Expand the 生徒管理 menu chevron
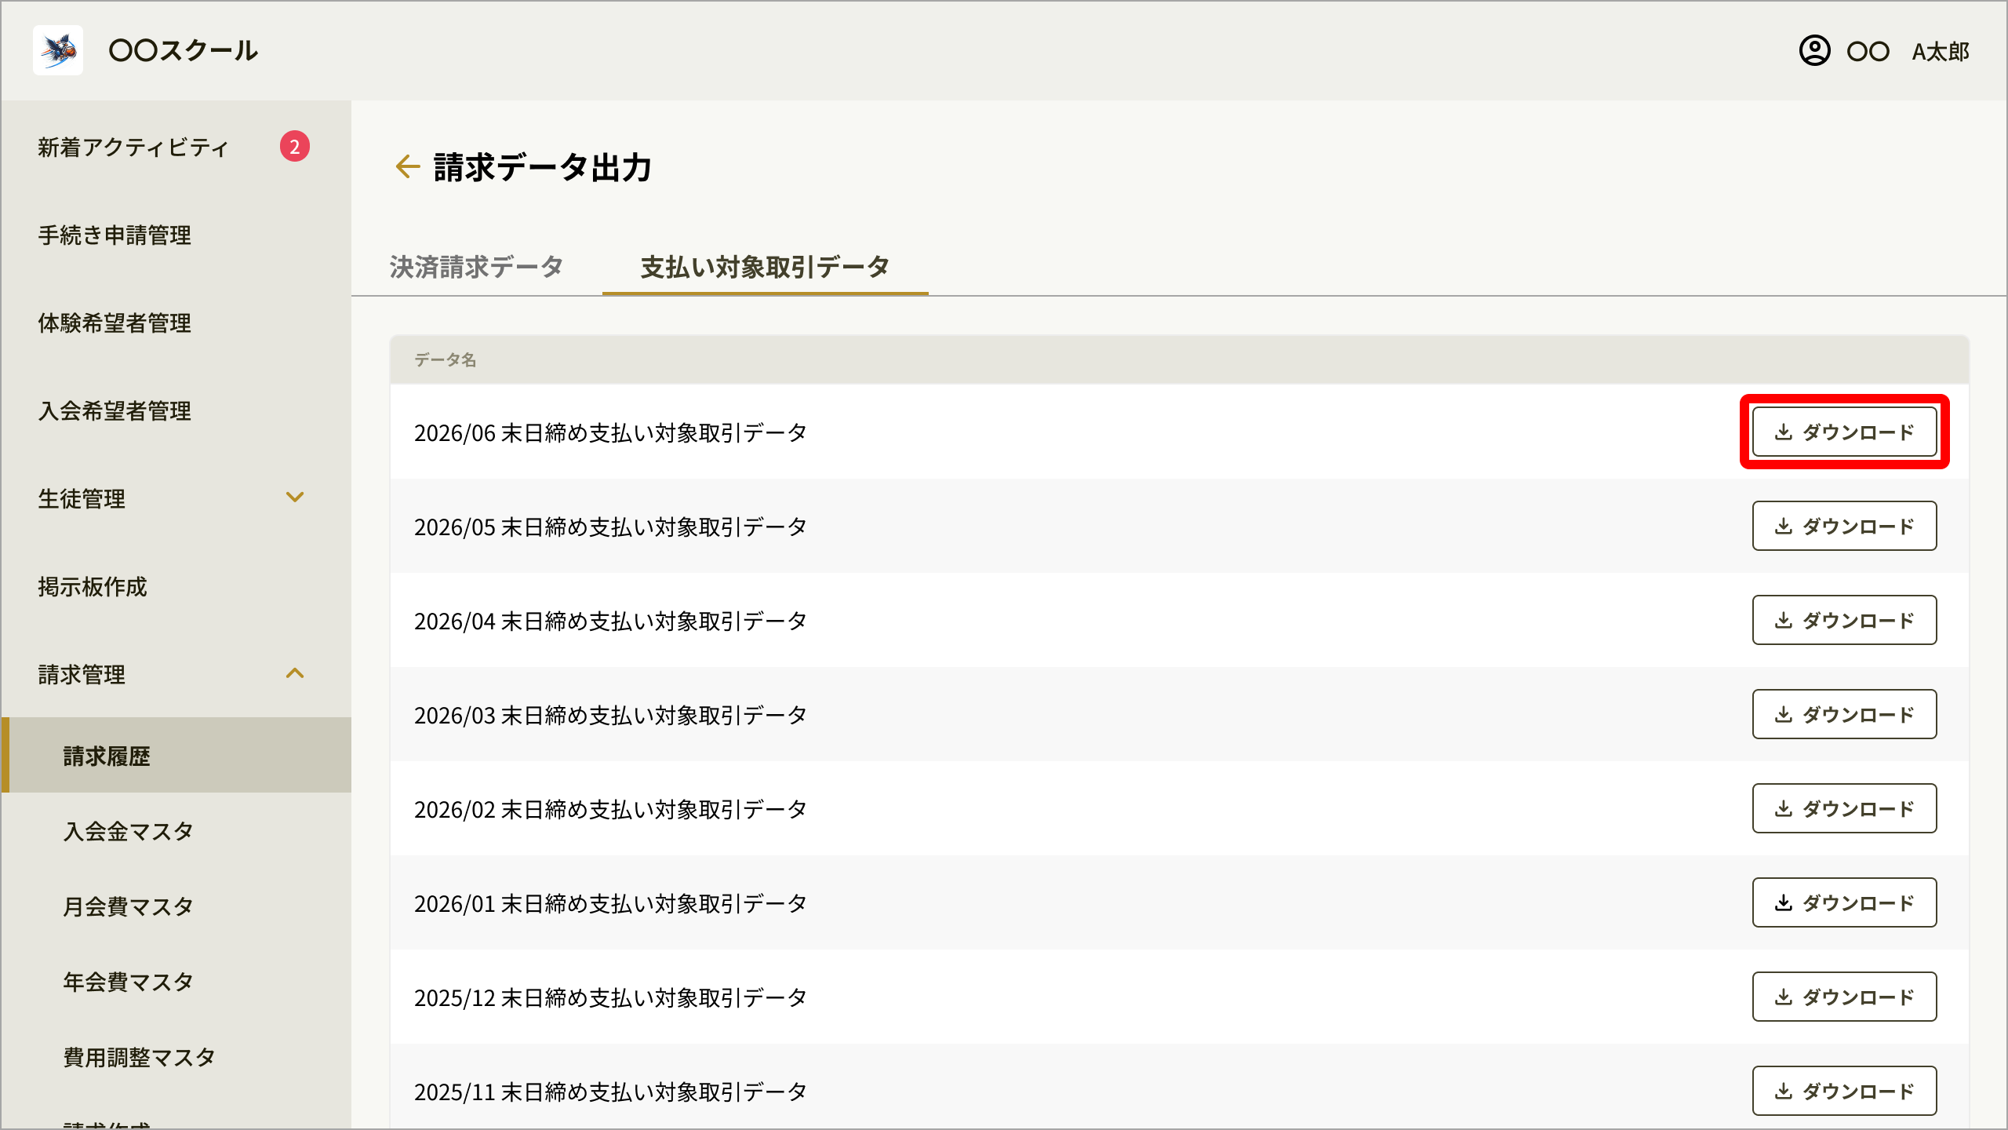 [x=295, y=498]
